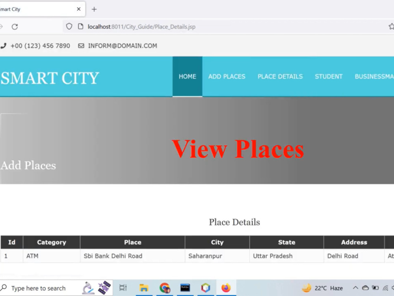Screen dimensions: 394x296
Task: Click the ADD PLACES link
Action: pyautogui.click(x=227, y=77)
